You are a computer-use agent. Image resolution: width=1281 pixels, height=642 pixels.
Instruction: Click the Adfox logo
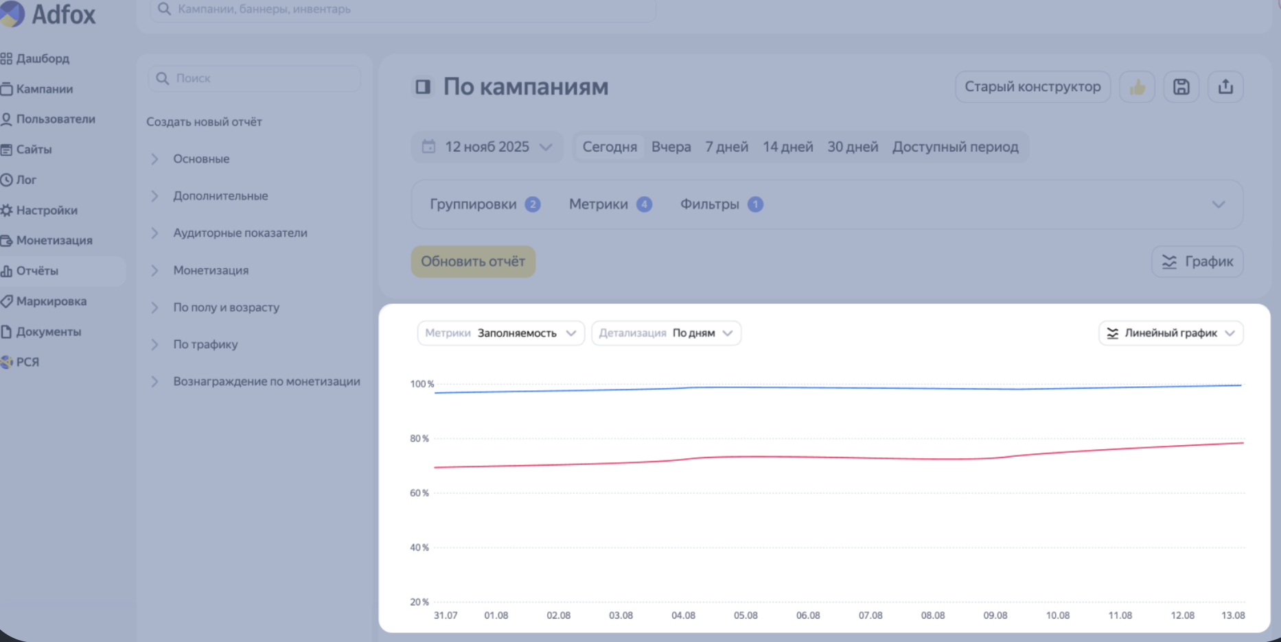pos(48,14)
